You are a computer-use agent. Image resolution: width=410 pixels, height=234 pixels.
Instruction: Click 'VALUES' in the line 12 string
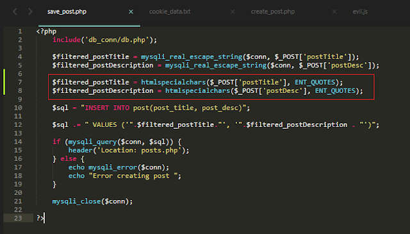(x=104, y=125)
